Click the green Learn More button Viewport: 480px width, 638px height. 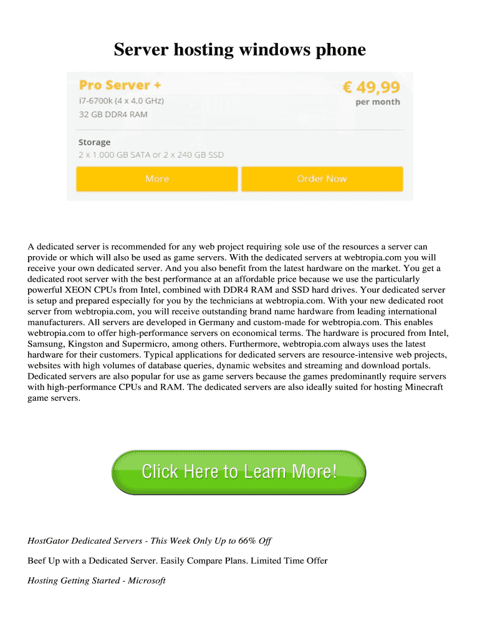[x=239, y=472]
